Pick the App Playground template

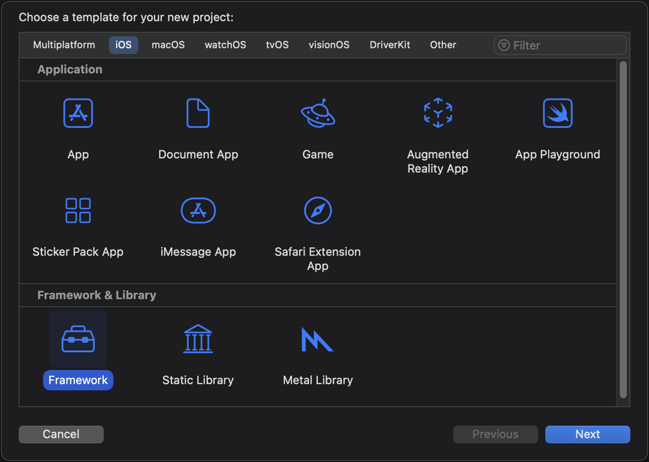tap(557, 113)
